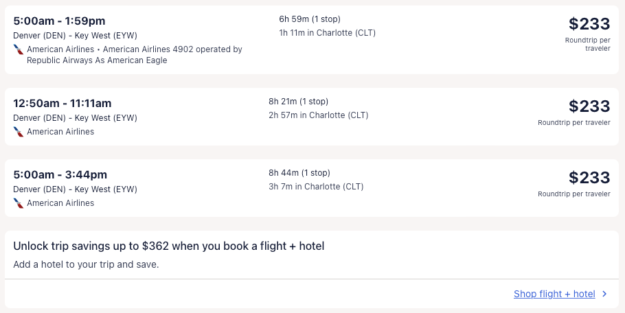
Task: Select the 12:50am - 11:11am flight
Action: click(62, 104)
